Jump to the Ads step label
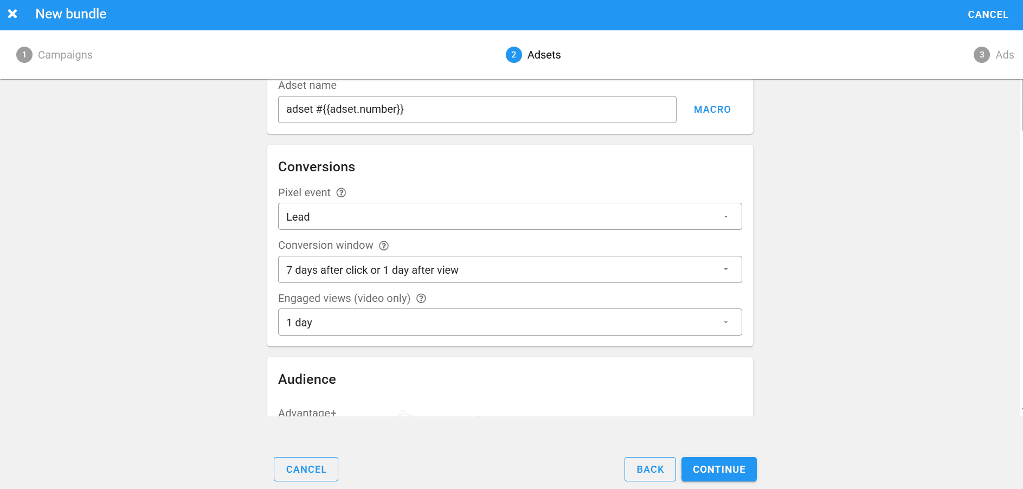The width and height of the screenshot is (1023, 489). coord(1004,55)
